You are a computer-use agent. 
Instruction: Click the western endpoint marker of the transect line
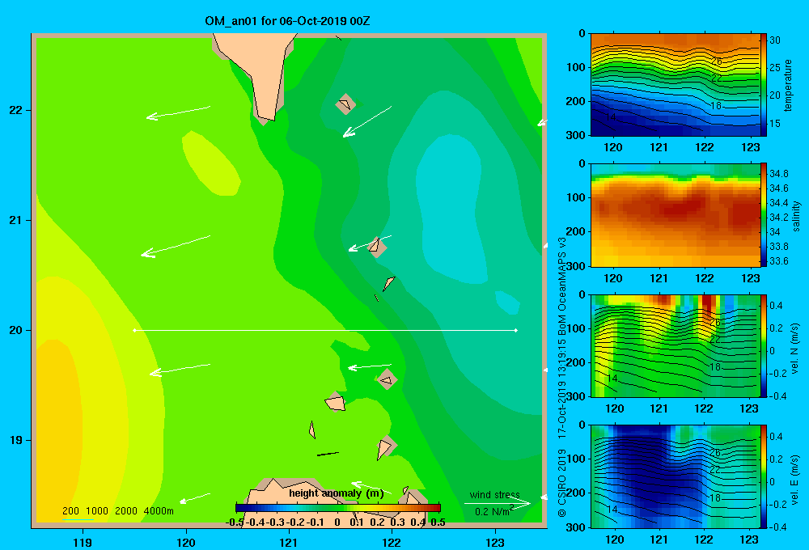[x=134, y=330]
